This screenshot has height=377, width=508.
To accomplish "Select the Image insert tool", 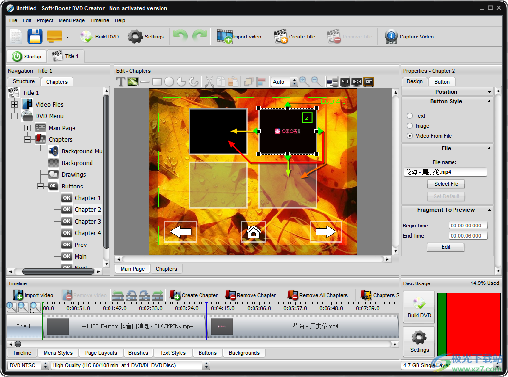I will click(x=133, y=82).
